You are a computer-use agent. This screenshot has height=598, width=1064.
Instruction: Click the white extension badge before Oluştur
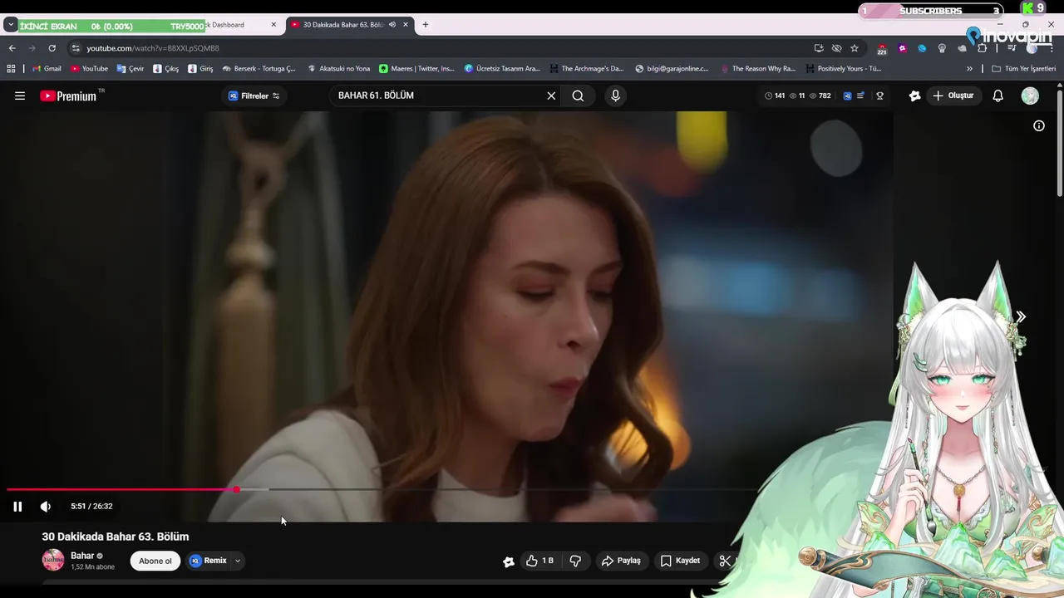[x=915, y=96]
